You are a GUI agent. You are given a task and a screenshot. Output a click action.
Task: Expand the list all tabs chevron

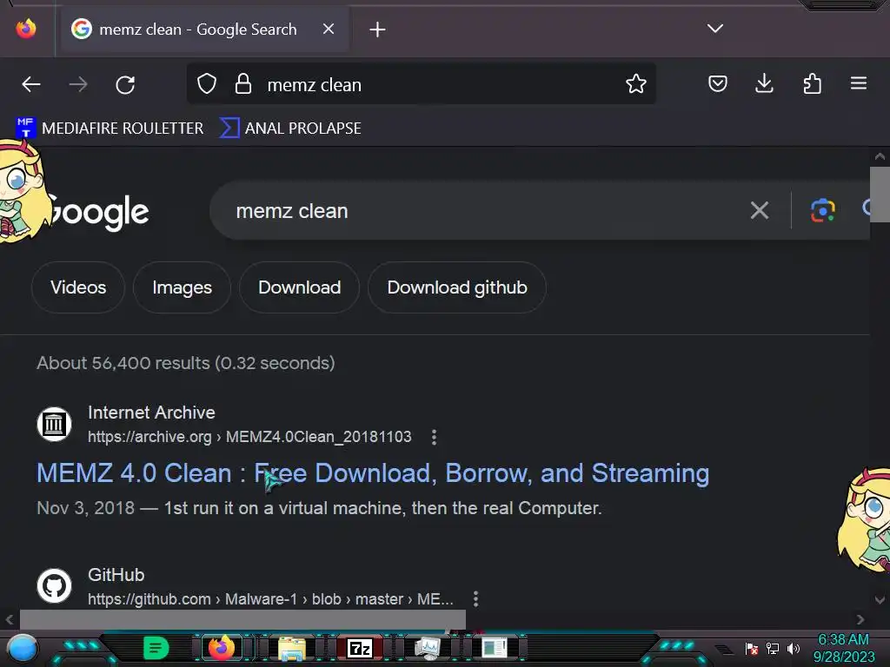coord(715,29)
